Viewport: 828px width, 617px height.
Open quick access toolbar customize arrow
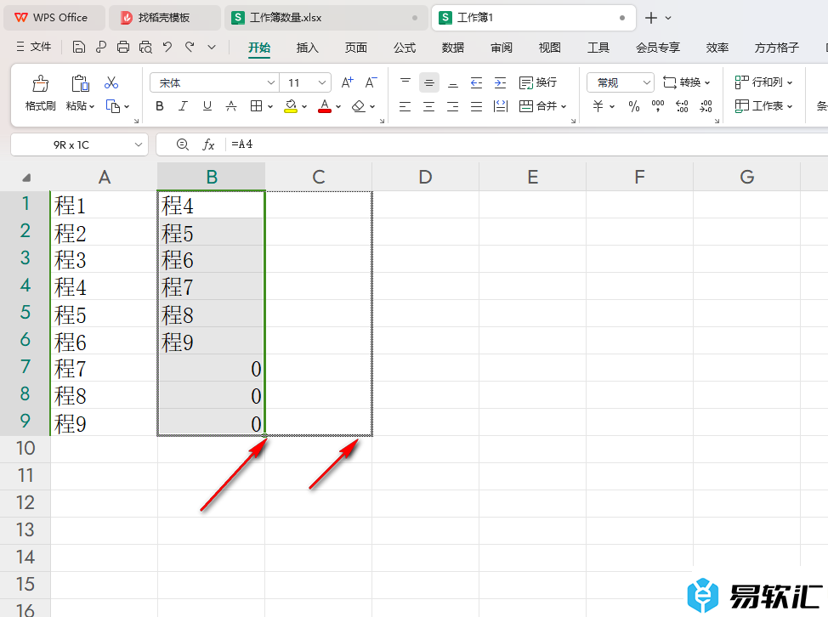[212, 48]
